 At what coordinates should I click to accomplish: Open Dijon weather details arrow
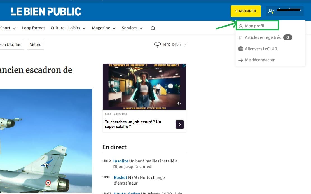pyautogui.click(x=185, y=44)
